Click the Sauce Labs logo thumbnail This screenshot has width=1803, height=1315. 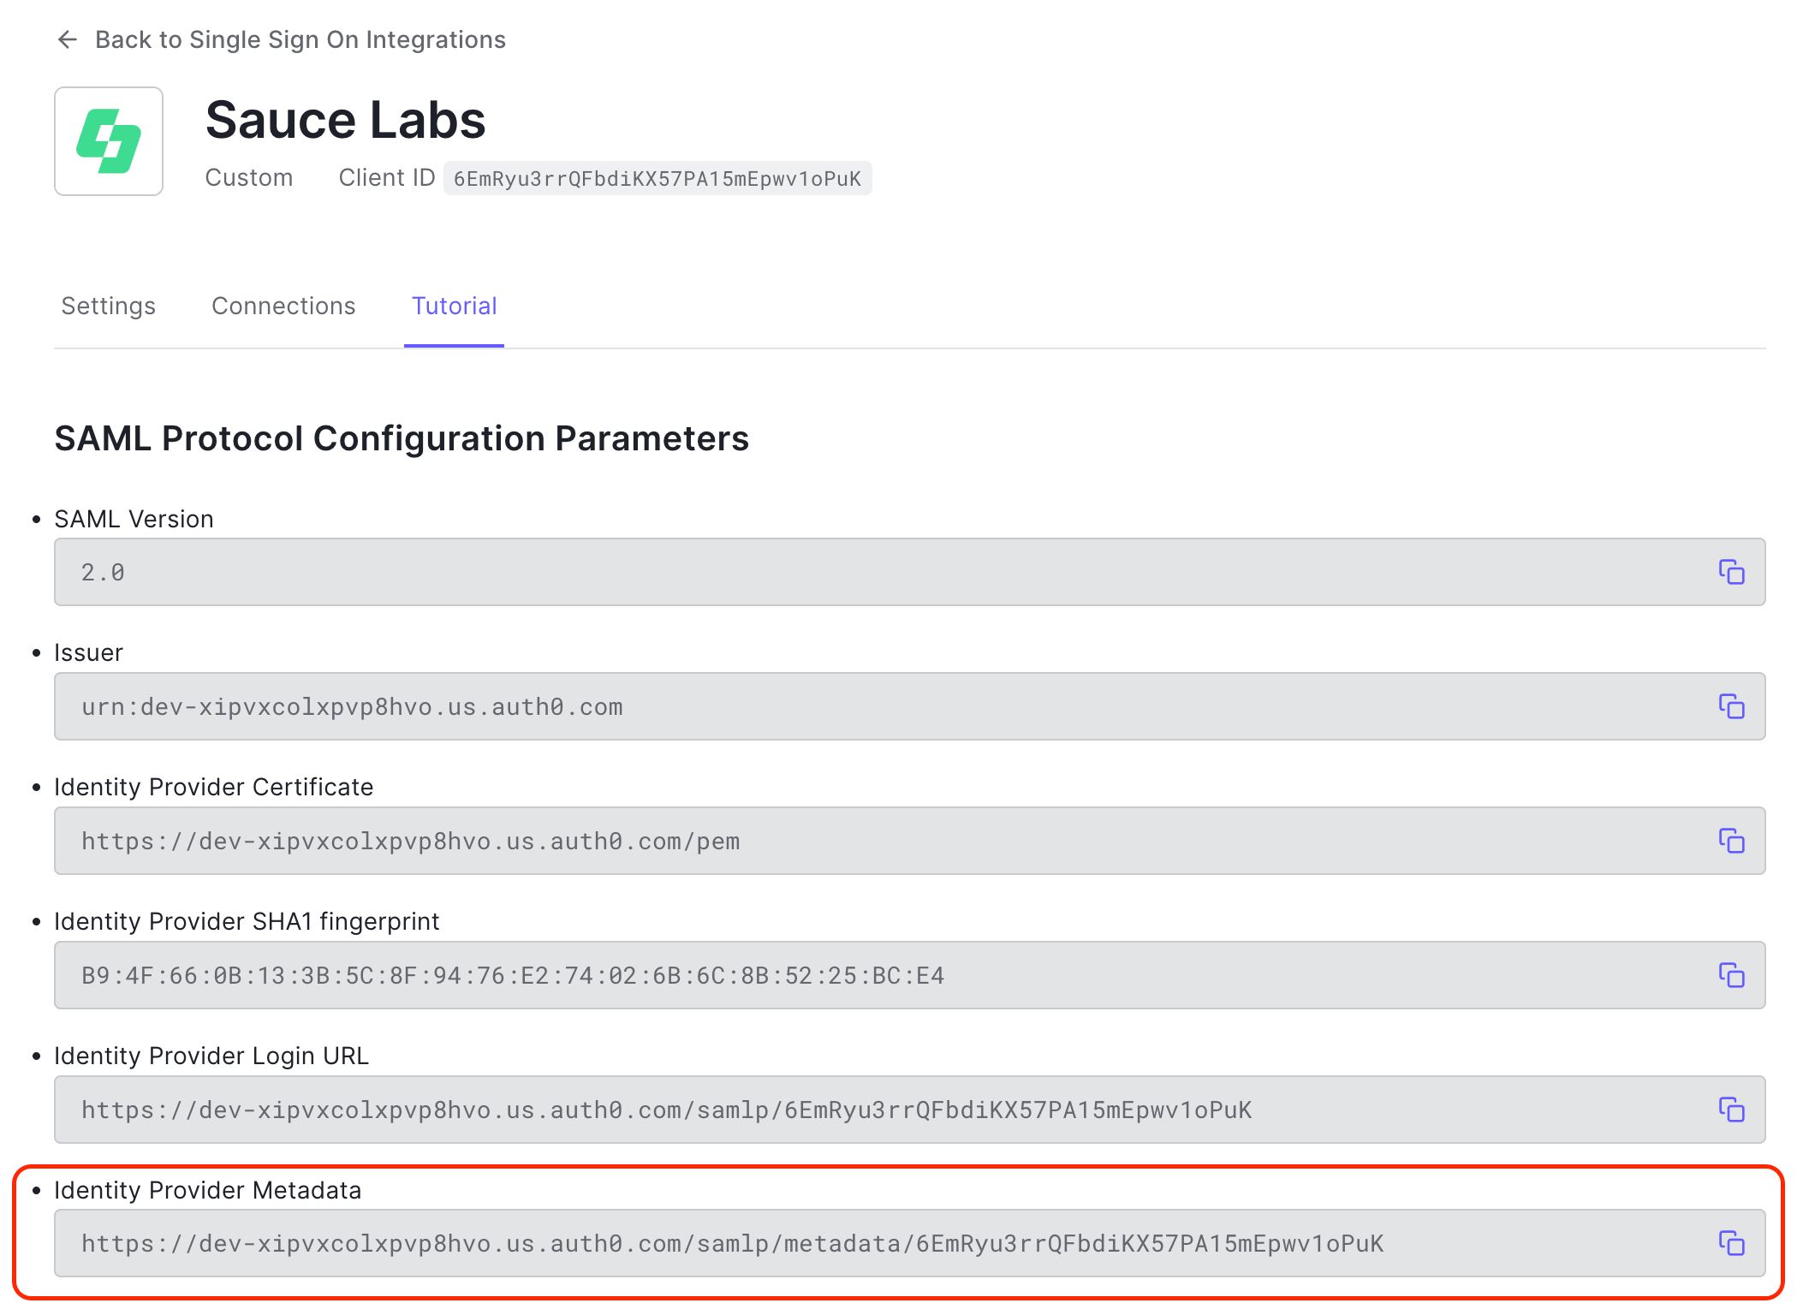[109, 141]
